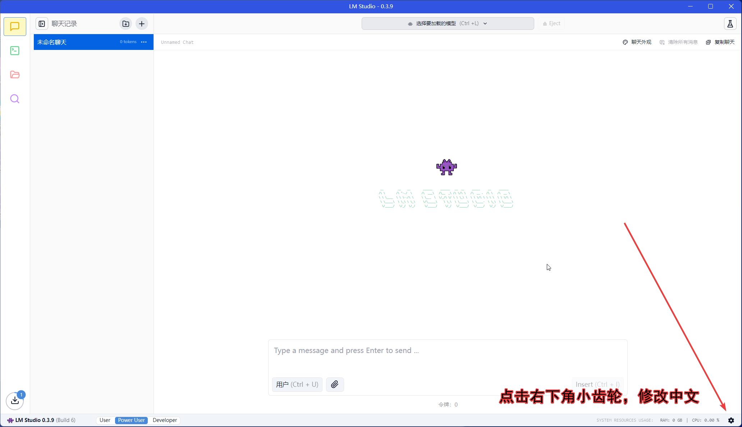This screenshot has height=427, width=742.
Task: Create a new folder in chat list
Action: coord(125,24)
